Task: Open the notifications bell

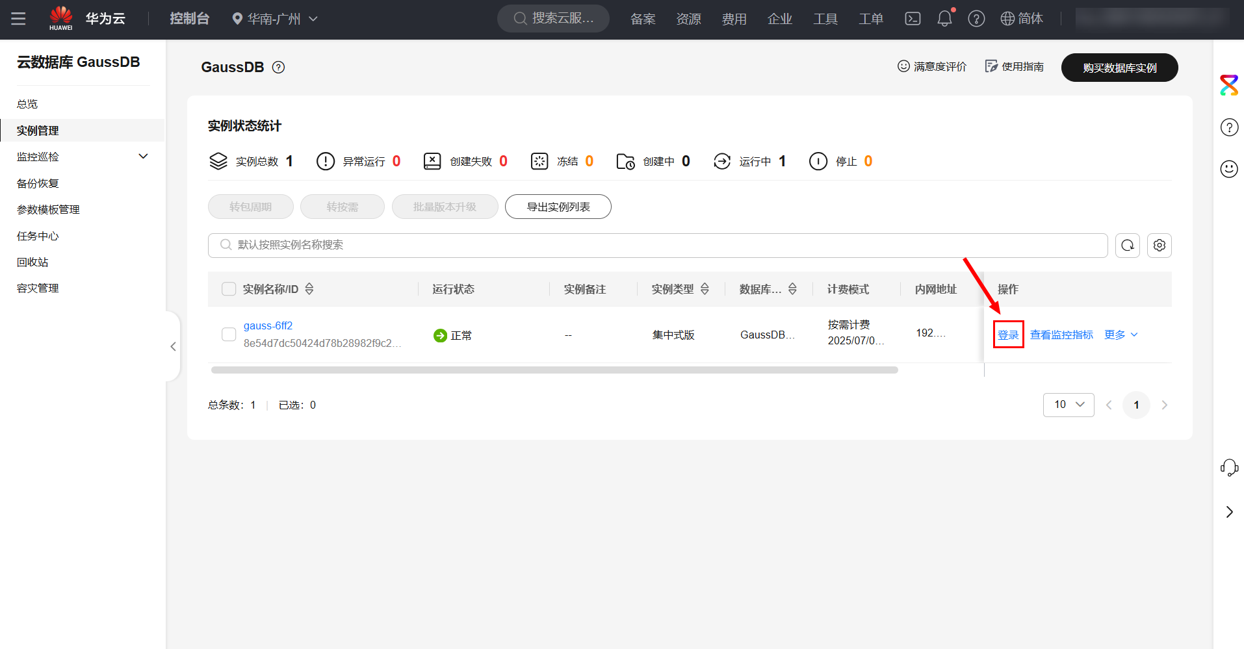Action: (944, 19)
